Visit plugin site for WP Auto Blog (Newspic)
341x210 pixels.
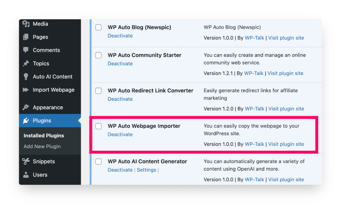[286, 38]
